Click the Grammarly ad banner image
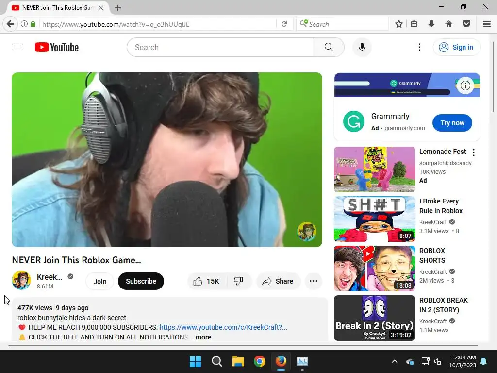This screenshot has width=497, height=373. click(407, 85)
